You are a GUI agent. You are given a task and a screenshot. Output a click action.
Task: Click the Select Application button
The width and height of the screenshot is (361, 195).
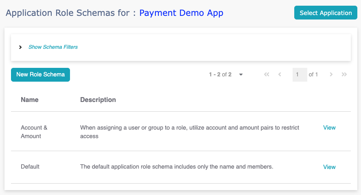(326, 13)
